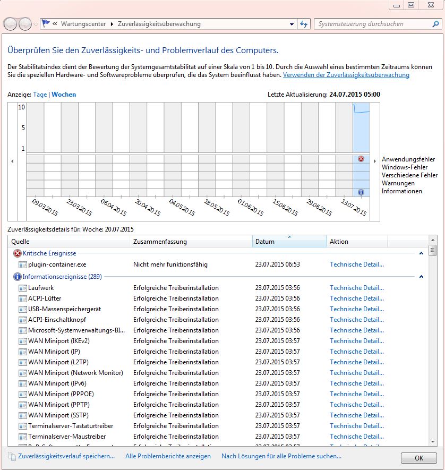Viewport: 445px width, 470px height.
Task: Click Wartungscenter in the breadcrumb
Action: [x=83, y=24]
